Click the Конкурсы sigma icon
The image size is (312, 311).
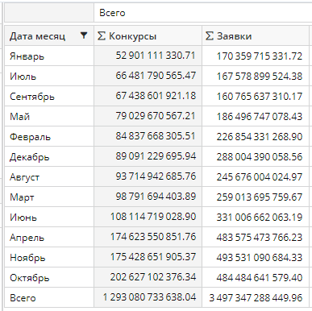[x=102, y=35]
